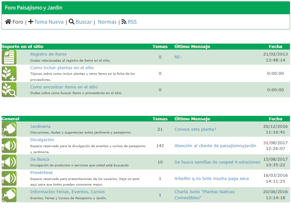Image resolution: width=291 pixels, height=208 pixels.
Task: Click the topic count 142 for Divulgación
Action: tap(160, 146)
